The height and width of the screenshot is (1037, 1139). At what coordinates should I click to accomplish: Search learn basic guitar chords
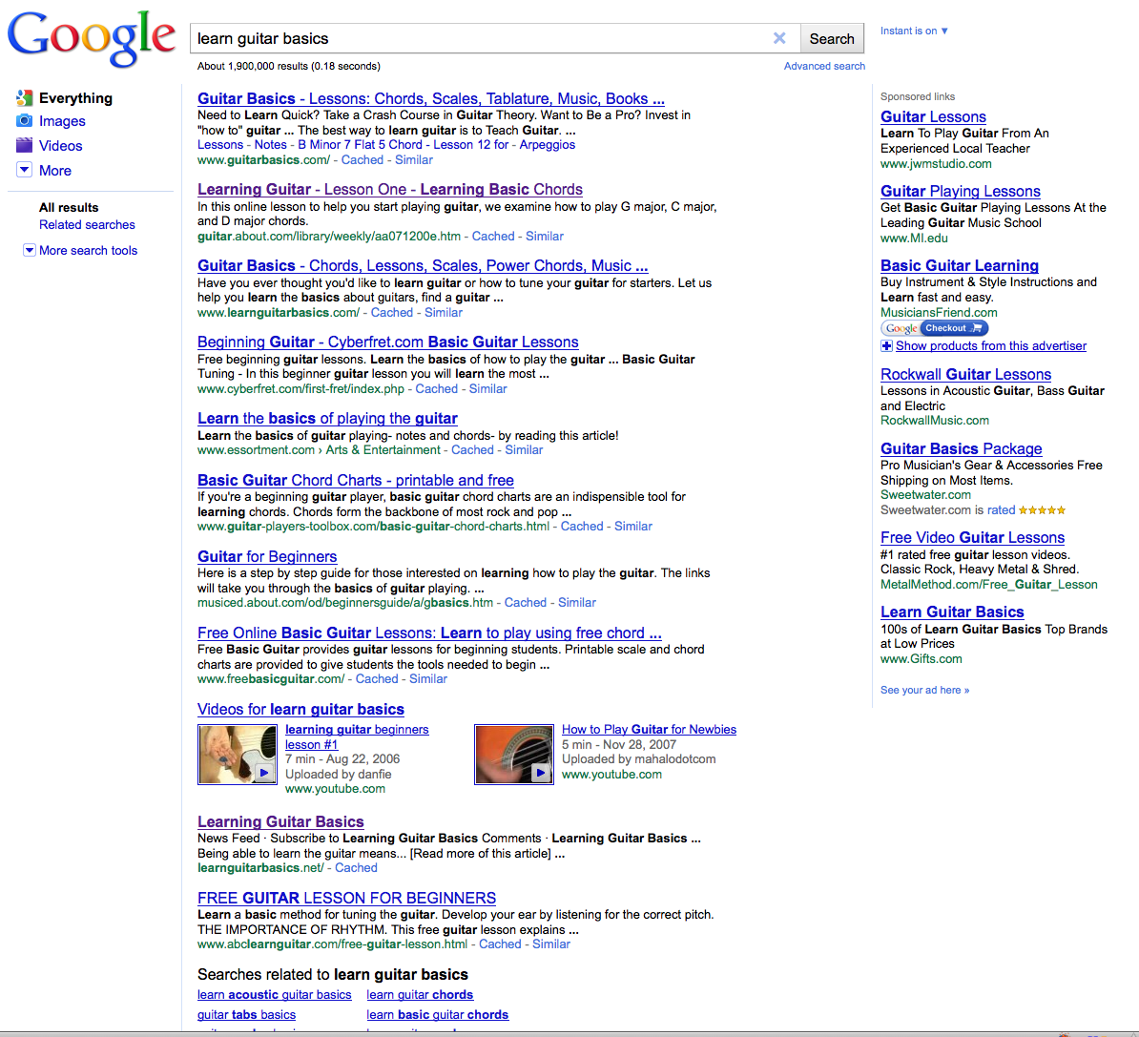click(437, 1015)
